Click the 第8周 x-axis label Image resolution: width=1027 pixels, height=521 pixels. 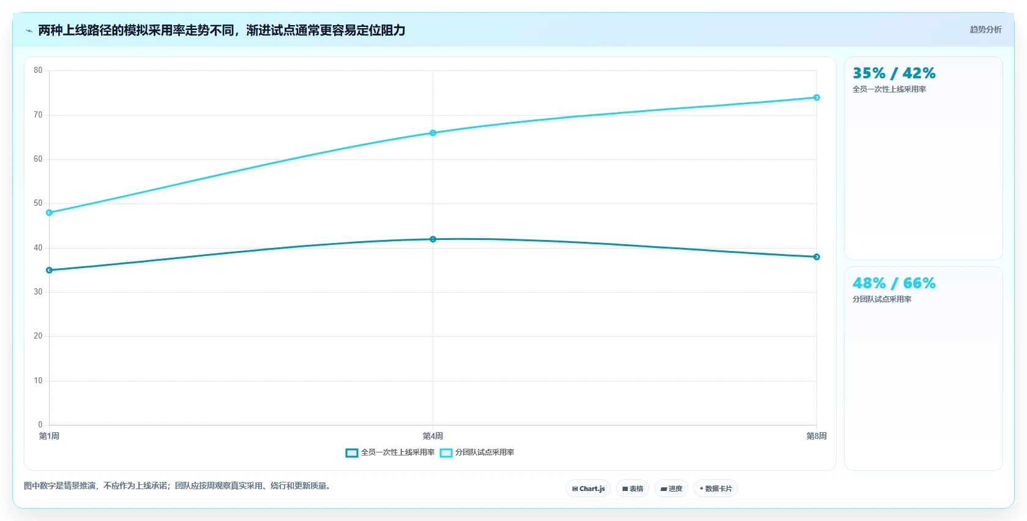816,437
